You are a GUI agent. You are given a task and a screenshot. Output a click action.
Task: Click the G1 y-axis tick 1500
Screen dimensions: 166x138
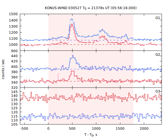pos(13,14)
